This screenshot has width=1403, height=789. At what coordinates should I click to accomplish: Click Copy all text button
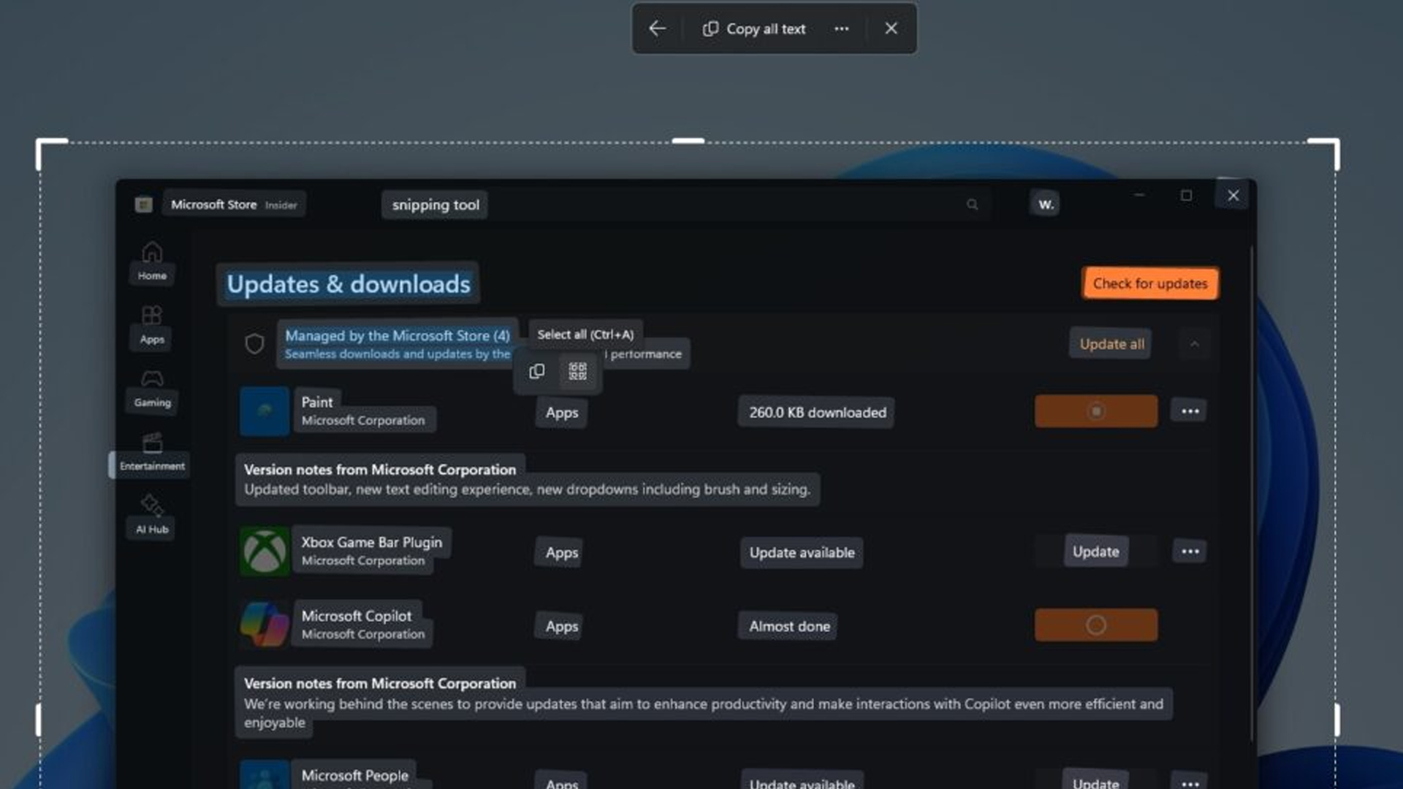[754, 28]
